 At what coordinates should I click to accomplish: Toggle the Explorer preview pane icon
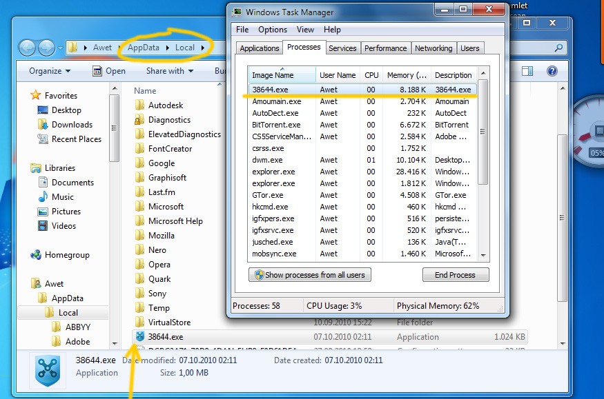pos(527,71)
